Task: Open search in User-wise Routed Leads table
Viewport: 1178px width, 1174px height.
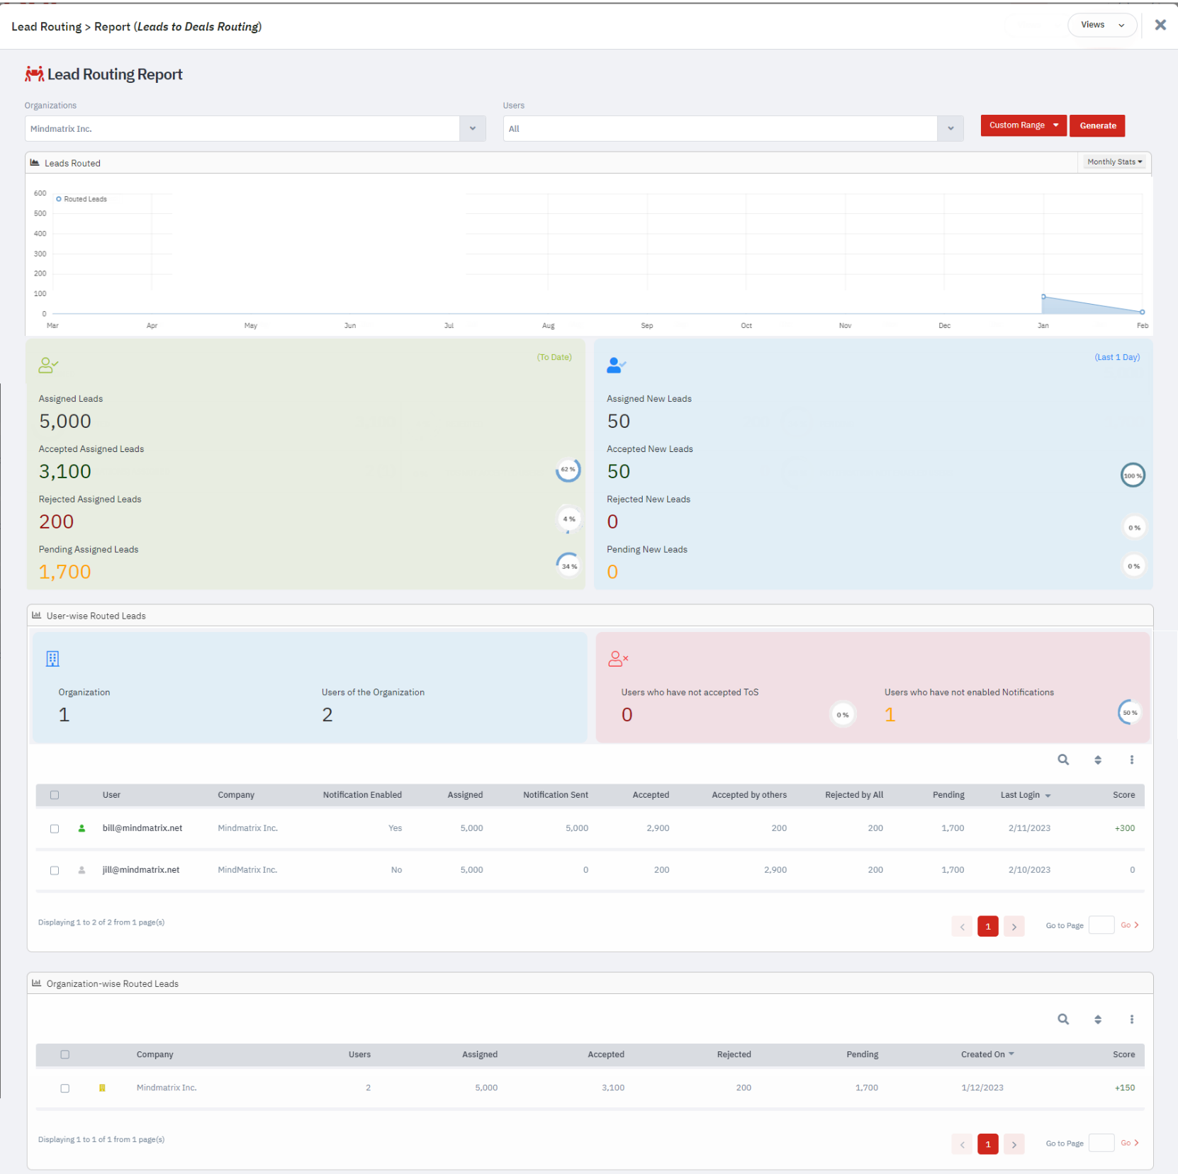Action: click(x=1063, y=760)
